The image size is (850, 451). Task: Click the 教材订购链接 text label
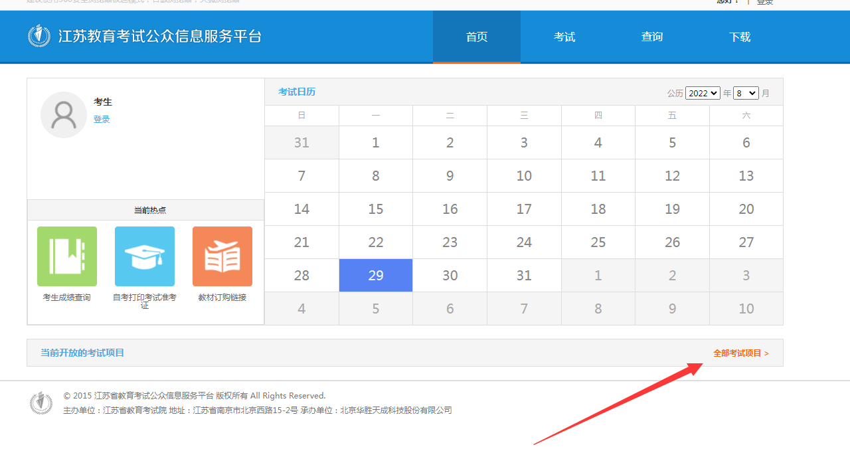coord(222,298)
